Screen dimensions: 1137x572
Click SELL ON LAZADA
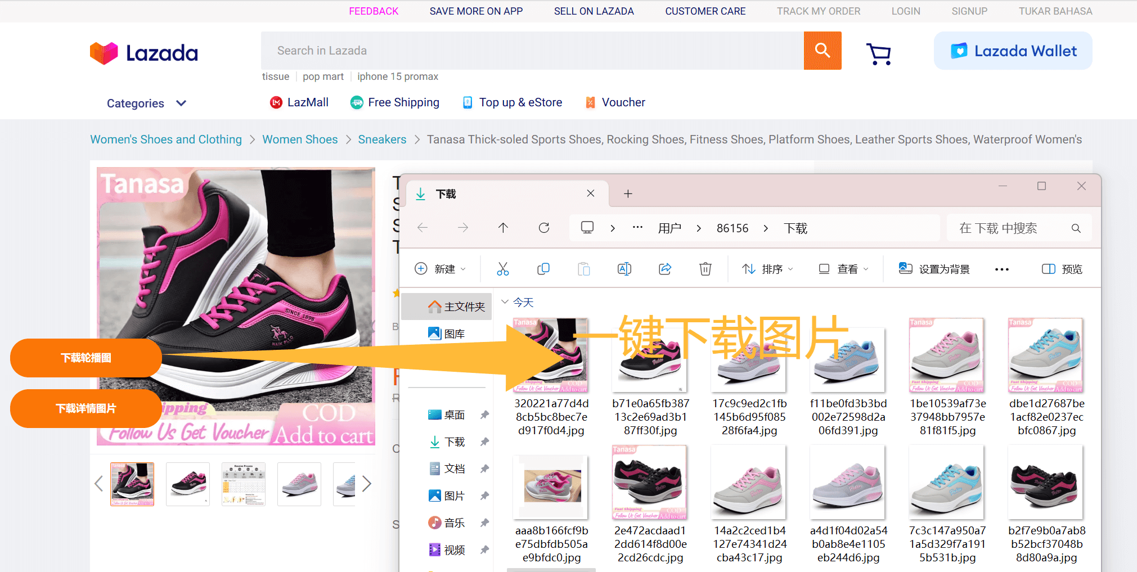(x=594, y=11)
